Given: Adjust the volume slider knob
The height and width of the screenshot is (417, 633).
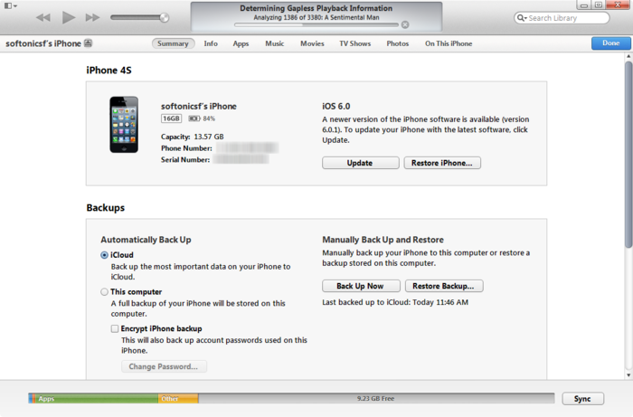Looking at the screenshot, I should coord(164,17).
